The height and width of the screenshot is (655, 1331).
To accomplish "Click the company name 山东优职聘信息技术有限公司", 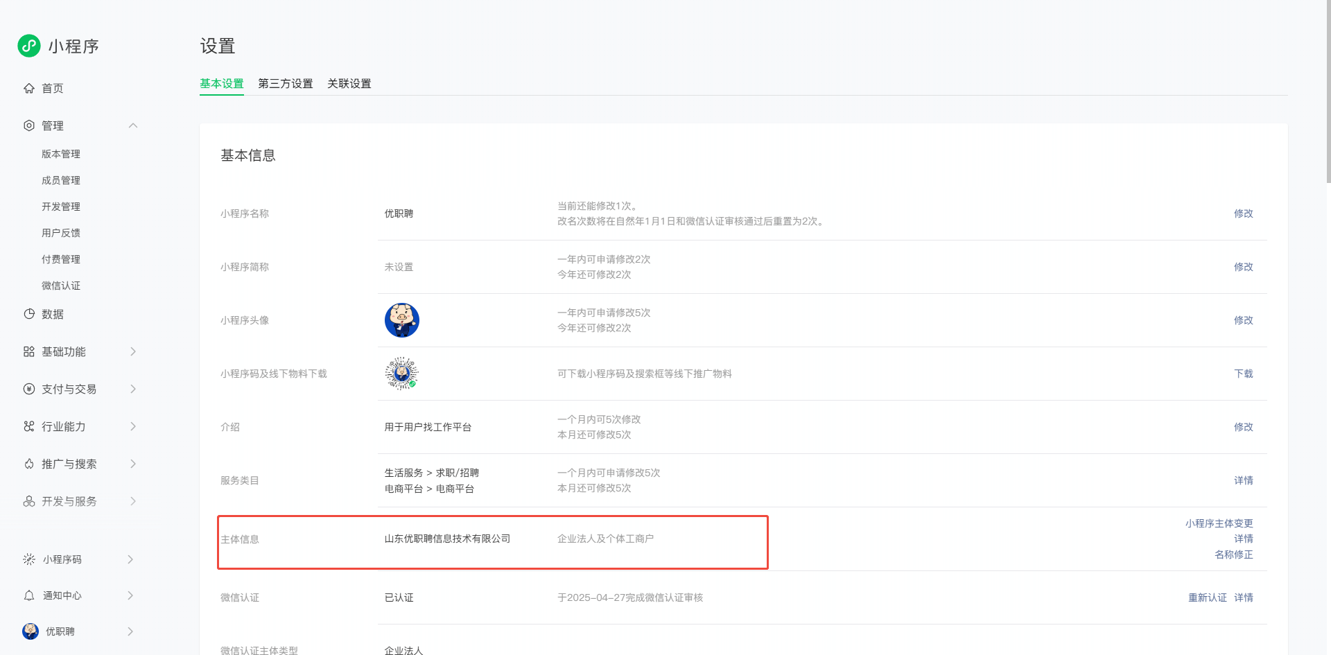I will coord(448,539).
